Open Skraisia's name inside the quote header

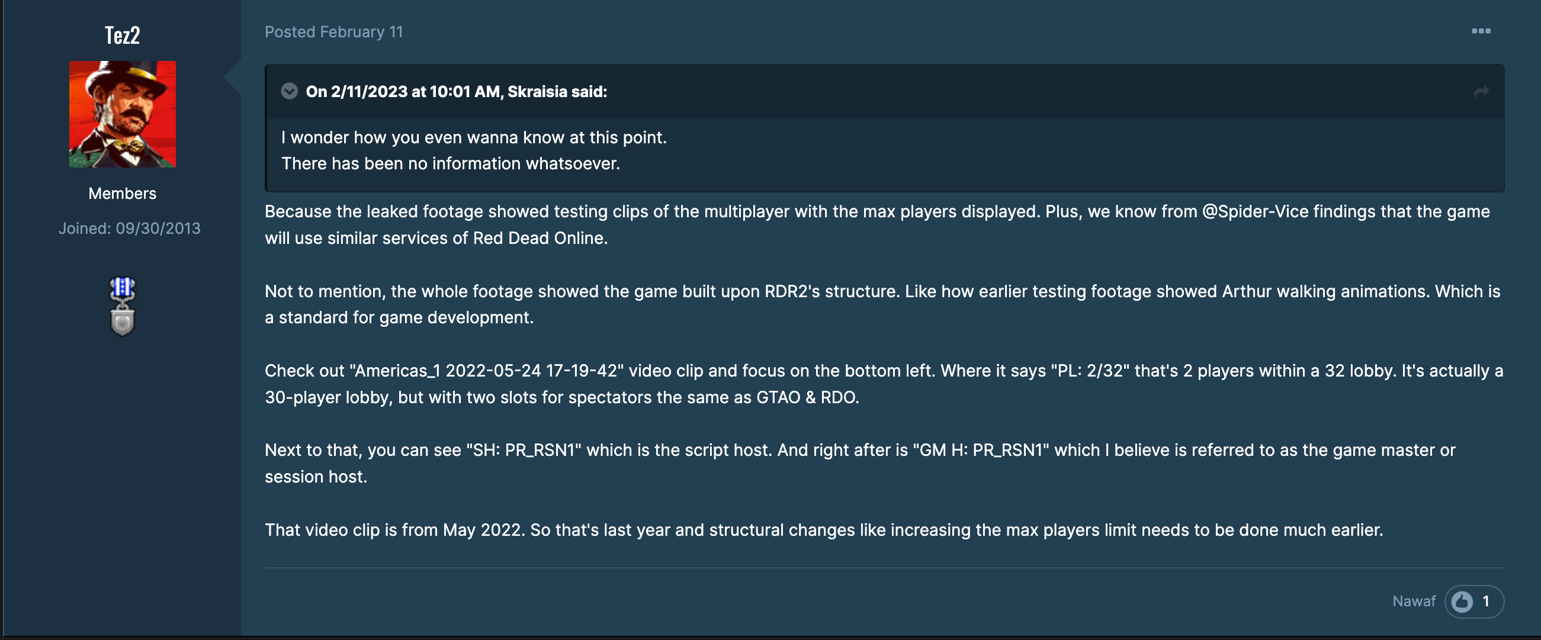538,92
